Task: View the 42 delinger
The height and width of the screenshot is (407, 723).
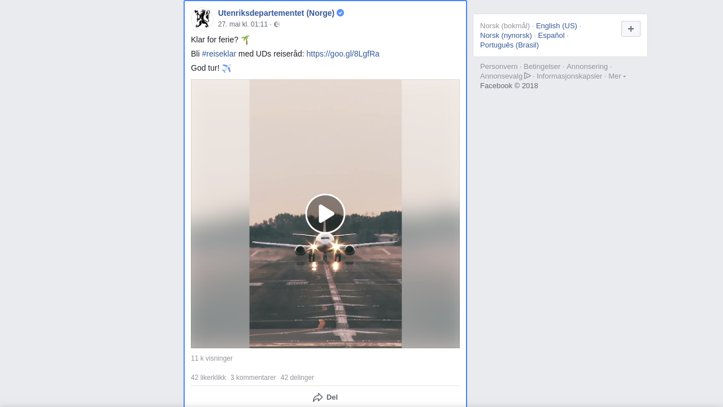Action: [x=297, y=378]
